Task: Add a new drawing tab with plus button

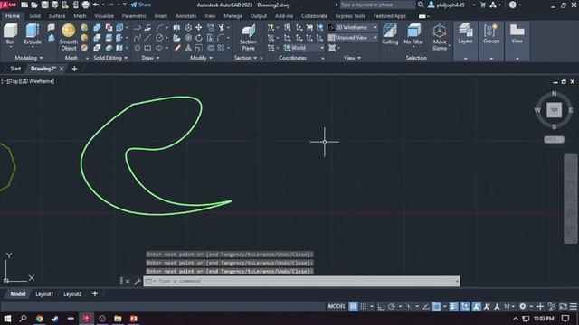Action: 74,69
